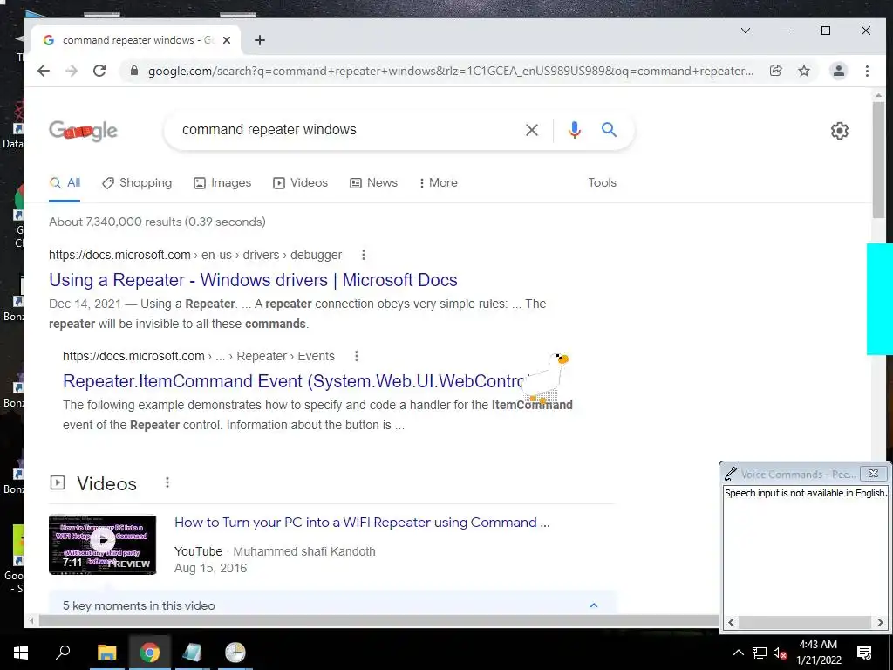Show hidden system tray icons
Image resolution: width=893 pixels, height=670 pixels.
coord(738,653)
